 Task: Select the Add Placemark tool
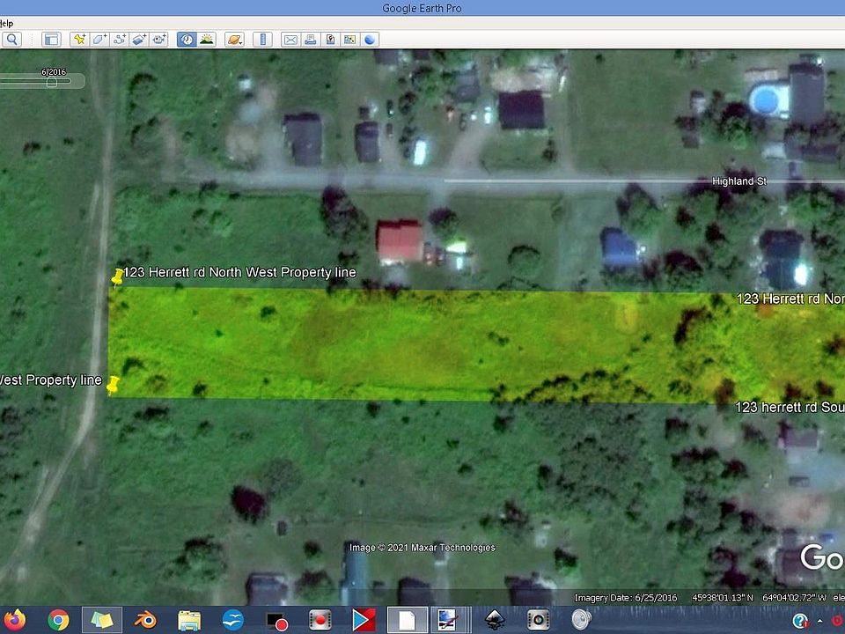[79, 39]
